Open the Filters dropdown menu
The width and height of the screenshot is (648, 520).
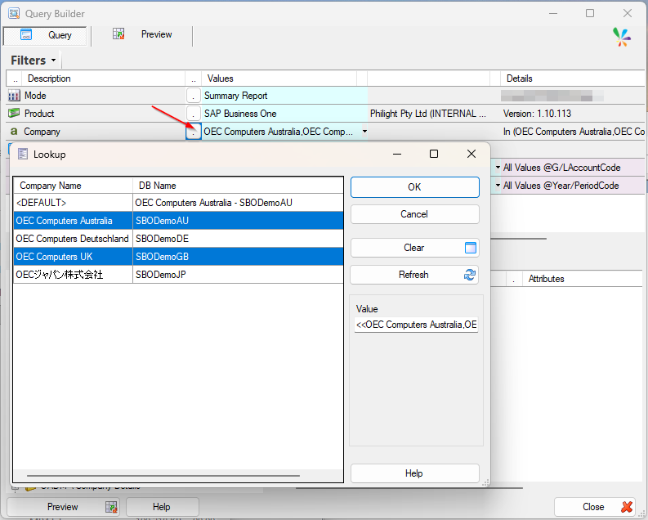(34, 61)
